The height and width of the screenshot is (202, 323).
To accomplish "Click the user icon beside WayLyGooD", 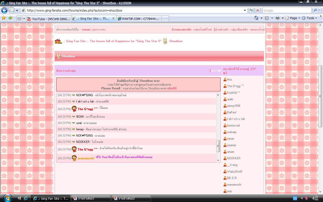I will pyautogui.click(x=225, y=171).
